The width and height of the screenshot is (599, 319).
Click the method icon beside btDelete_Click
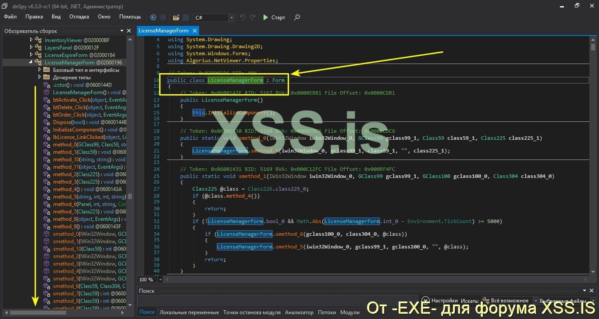[x=47, y=107]
